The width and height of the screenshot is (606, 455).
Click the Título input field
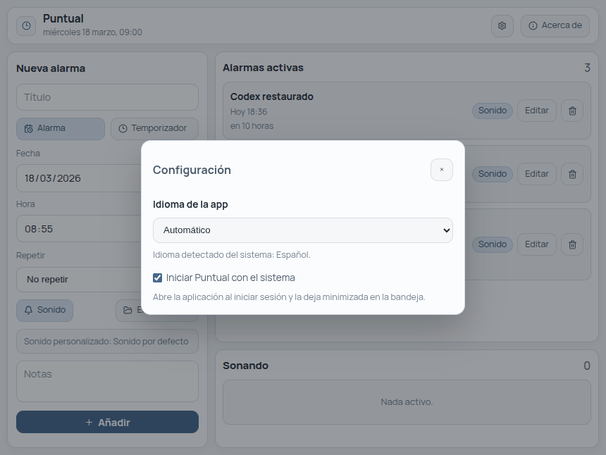pos(107,97)
